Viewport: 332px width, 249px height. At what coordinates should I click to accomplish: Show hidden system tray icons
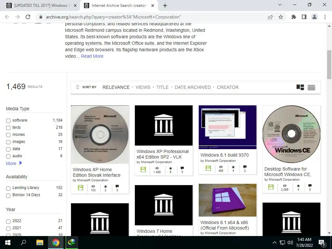[274, 243]
